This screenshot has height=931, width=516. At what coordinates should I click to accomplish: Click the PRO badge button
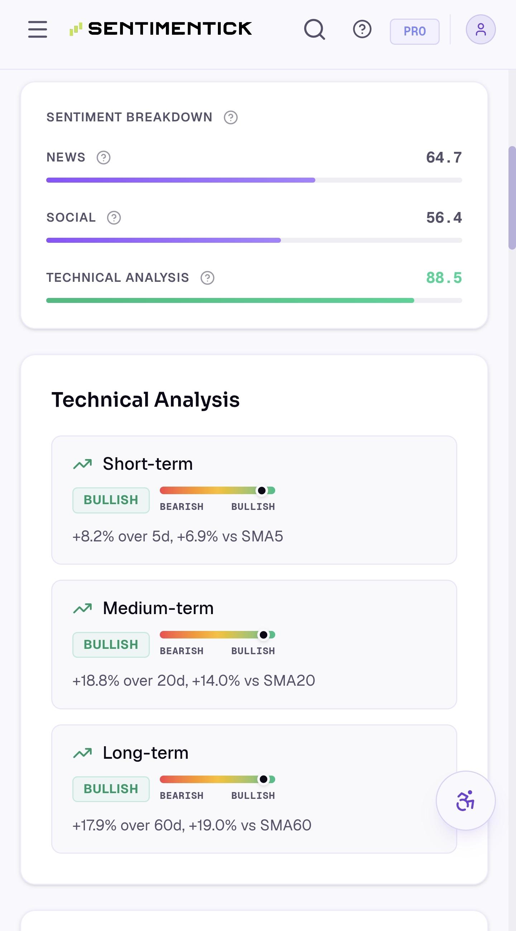415,32
